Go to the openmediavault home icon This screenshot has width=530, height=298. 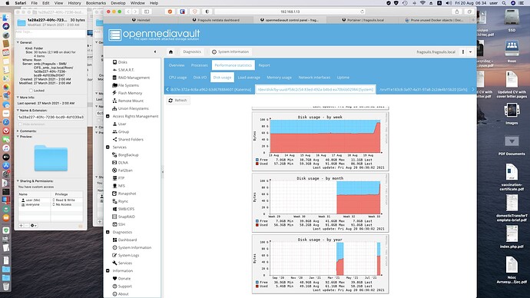[171, 51]
